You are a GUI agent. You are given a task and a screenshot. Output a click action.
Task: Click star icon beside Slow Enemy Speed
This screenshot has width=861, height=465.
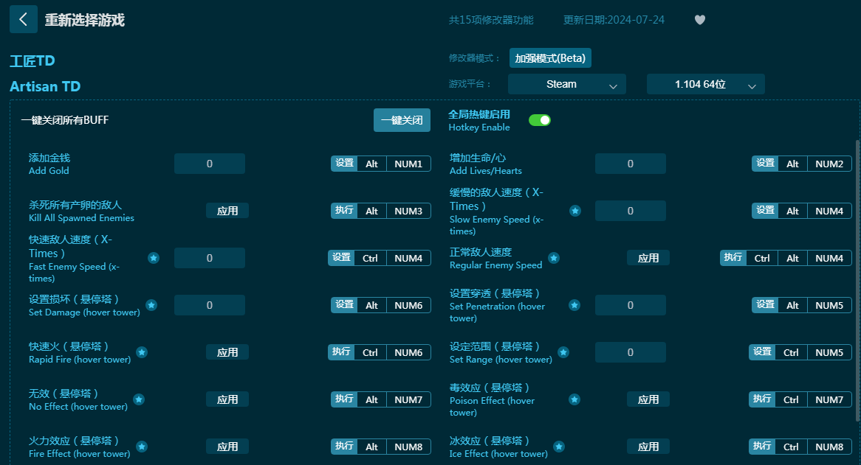(x=575, y=211)
